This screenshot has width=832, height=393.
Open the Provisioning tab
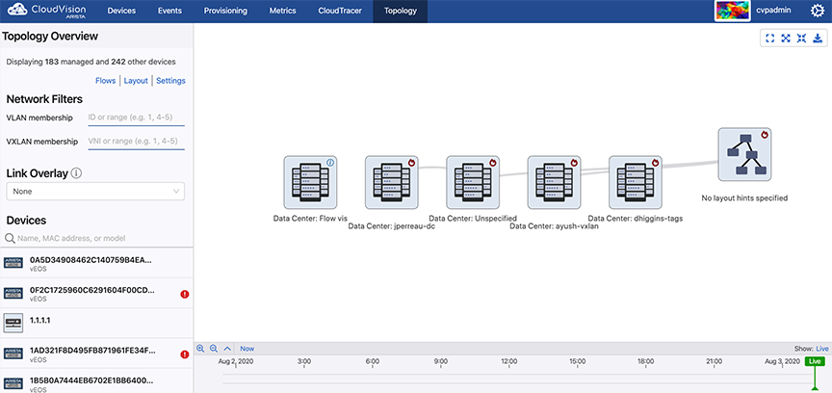pos(225,12)
